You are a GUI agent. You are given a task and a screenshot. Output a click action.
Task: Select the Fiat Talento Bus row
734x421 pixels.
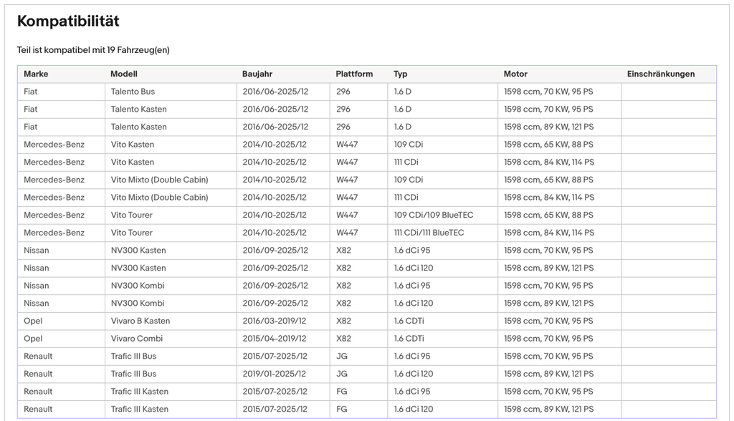click(367, 92)
